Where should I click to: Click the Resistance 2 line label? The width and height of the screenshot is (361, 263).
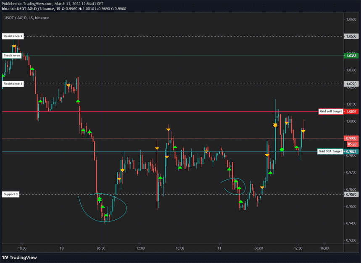[x=13, y=36]
